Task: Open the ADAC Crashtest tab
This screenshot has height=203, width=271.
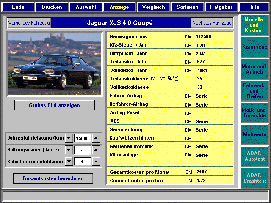Action: point(254,178)
